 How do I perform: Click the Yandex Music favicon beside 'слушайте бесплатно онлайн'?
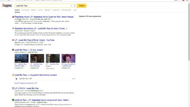[13, 75]
